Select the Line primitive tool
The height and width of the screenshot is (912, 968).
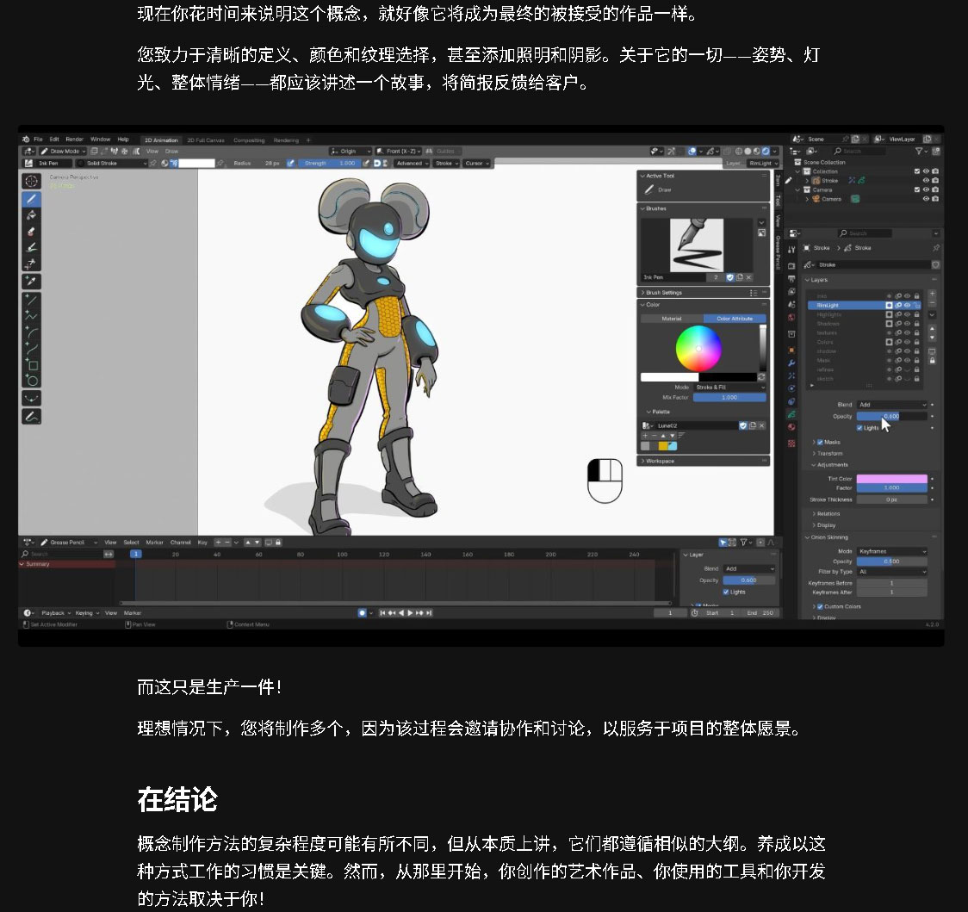coord(32,300)
